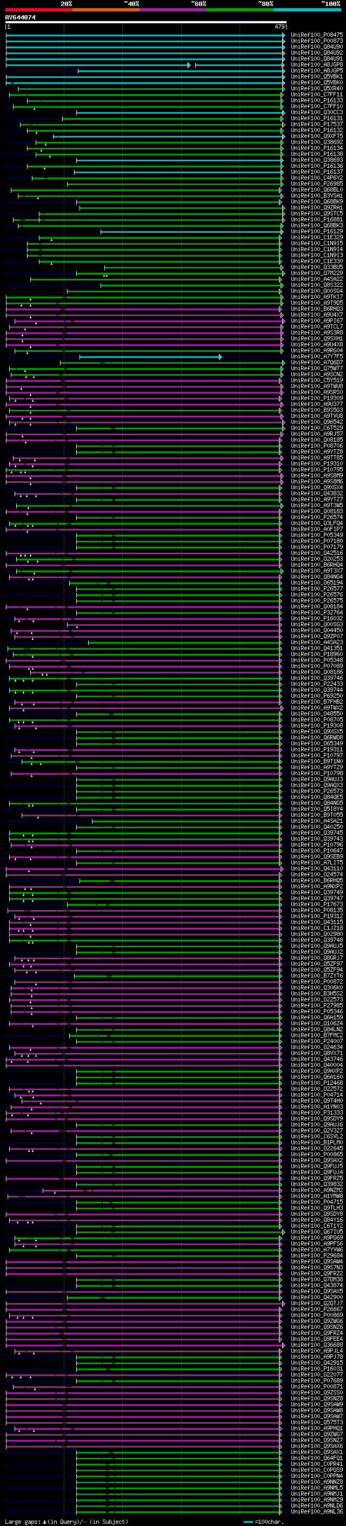Click the purple ~60% identity legend segment
The image size is (346, 1526).
pos(174,10)
